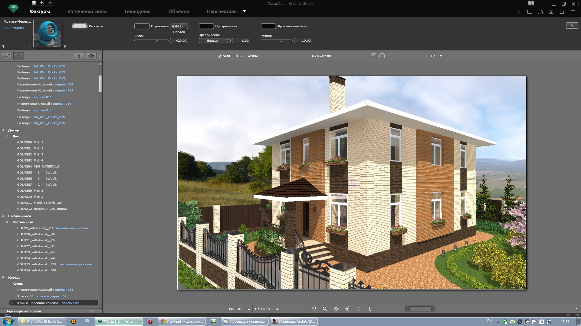Screen dimensions: 581x326
Task: Collapse the Светильники group in the tree
Action: (3, 216)
